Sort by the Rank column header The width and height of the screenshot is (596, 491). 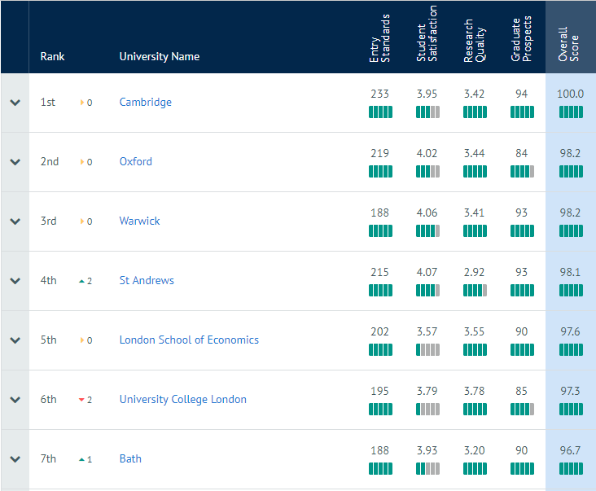(x=52, y=57)
